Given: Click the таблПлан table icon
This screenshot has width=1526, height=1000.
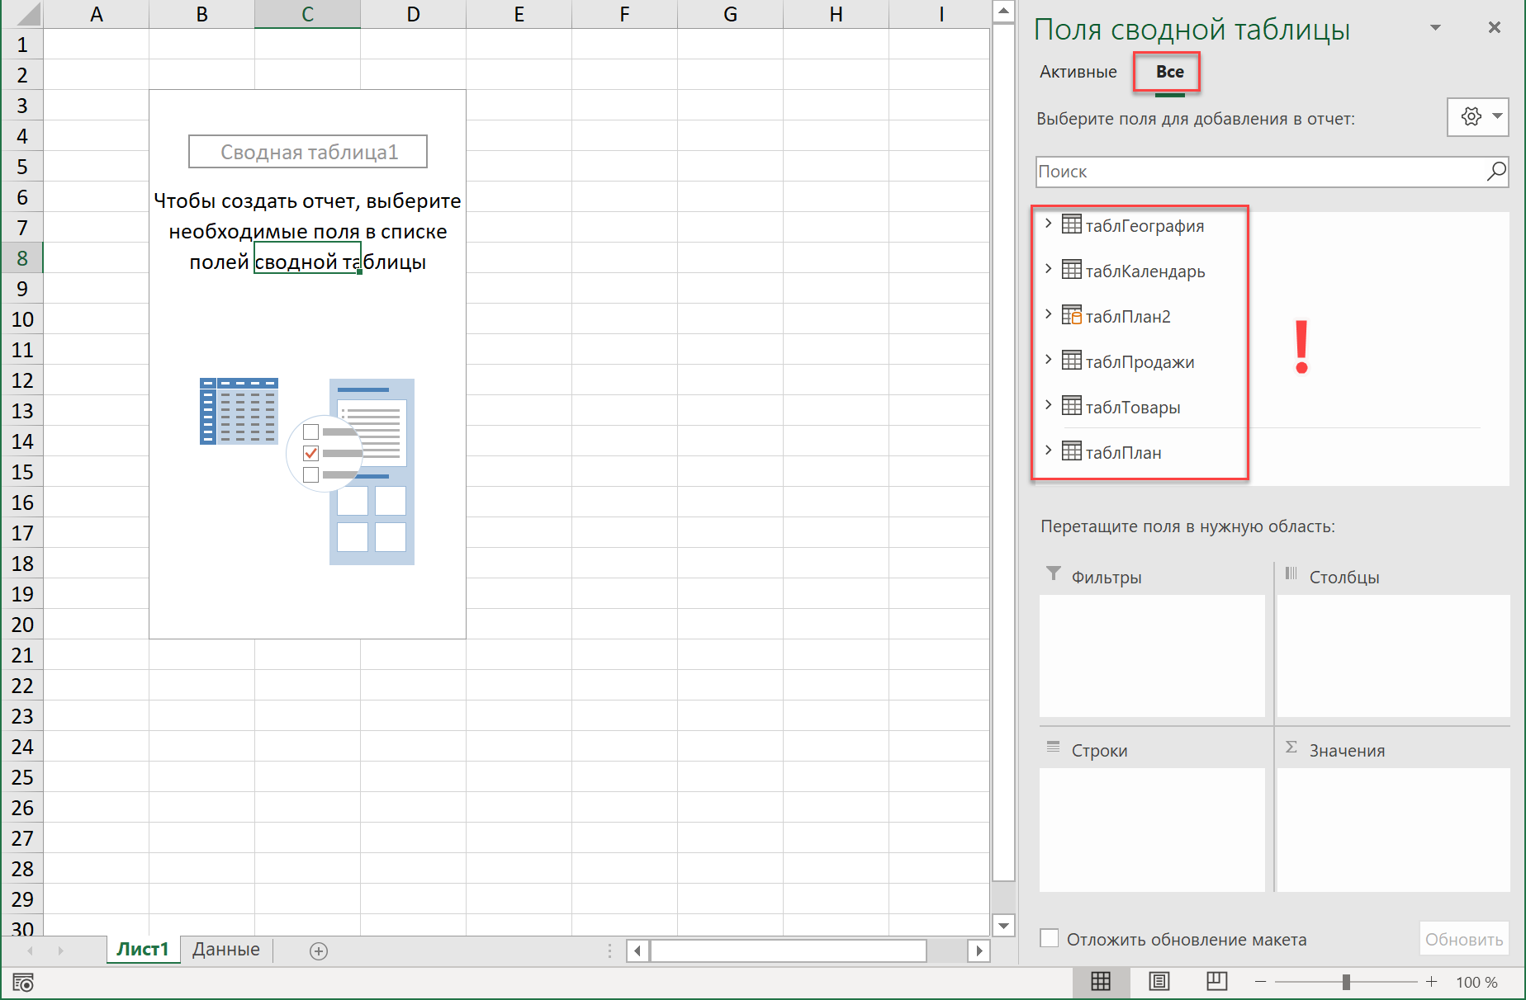Looking at the screenshot, I should 1071,451.
